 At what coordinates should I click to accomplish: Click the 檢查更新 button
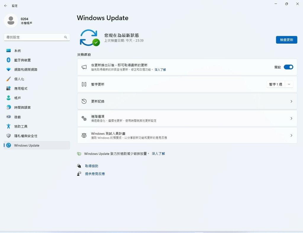click(286, 40)
